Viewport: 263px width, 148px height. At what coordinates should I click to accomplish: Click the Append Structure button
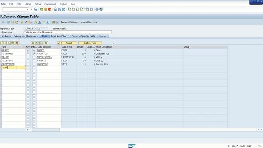pos(90,22)
